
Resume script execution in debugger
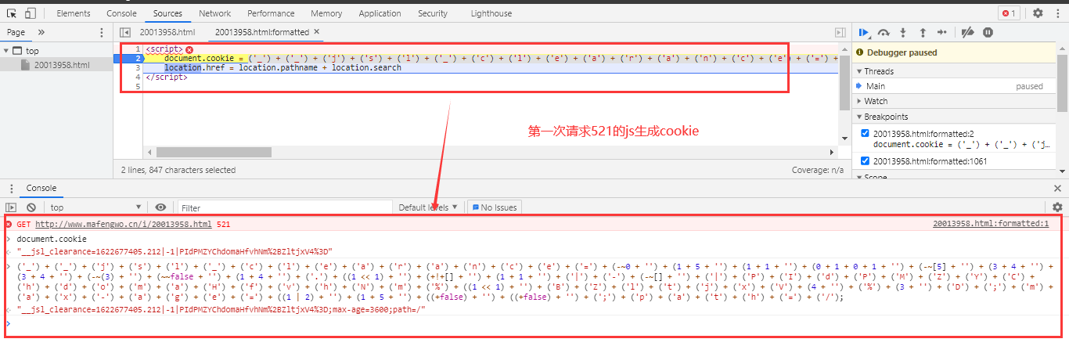click(x=864, y=32)
